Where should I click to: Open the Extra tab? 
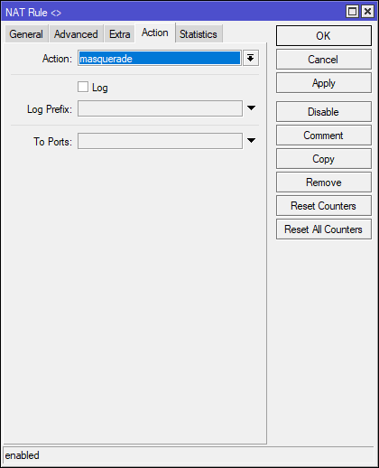pyautogui.click(x=119, y=34)
